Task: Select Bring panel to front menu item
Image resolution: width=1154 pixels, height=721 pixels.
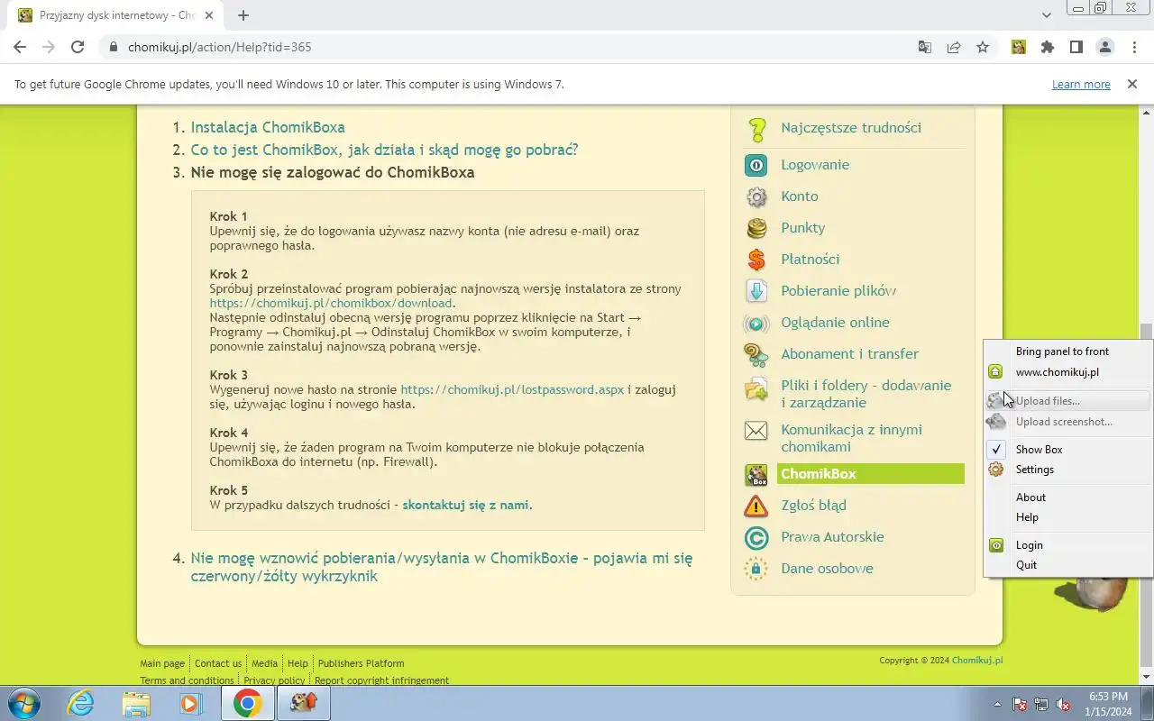Action: click(1062, 351)
